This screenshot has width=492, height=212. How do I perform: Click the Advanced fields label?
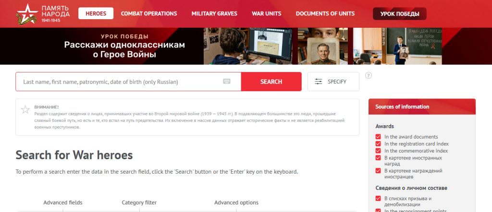63,202
